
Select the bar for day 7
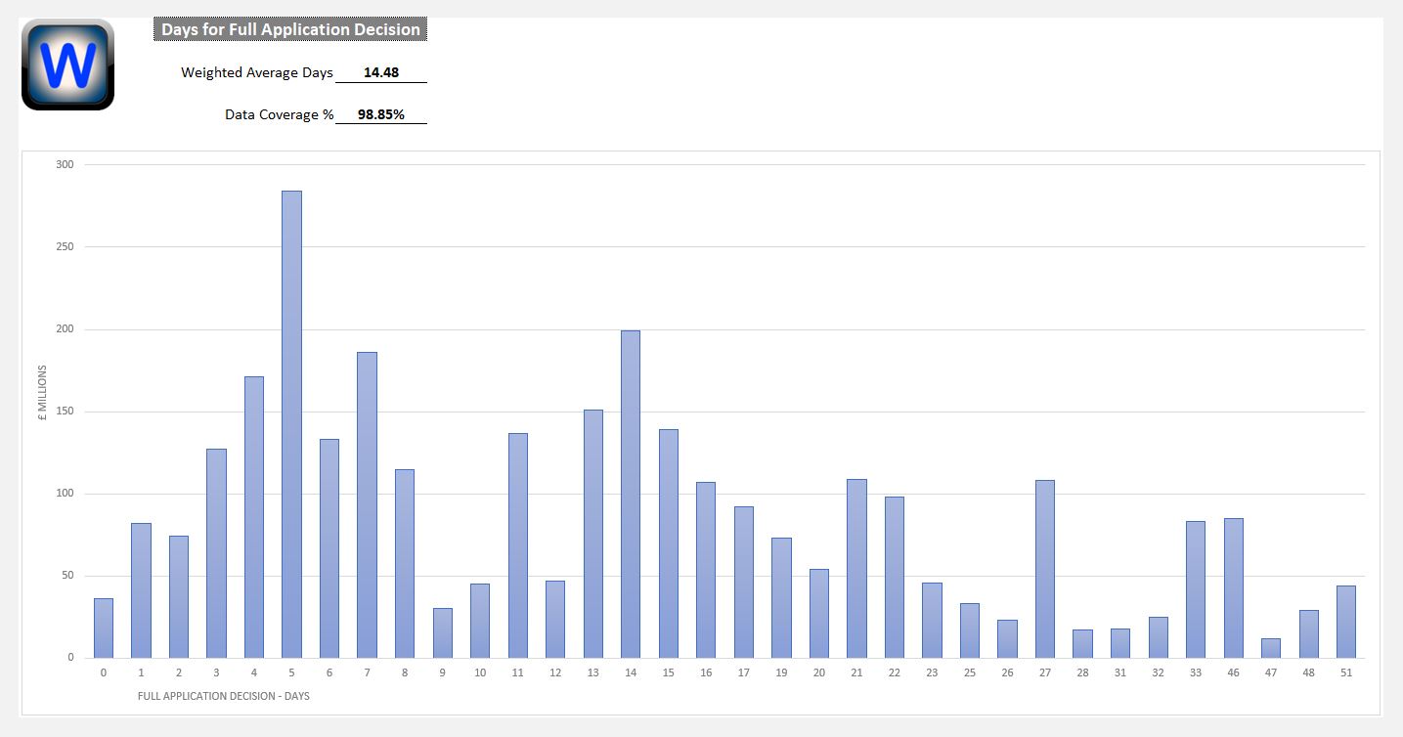pos(367,504)
